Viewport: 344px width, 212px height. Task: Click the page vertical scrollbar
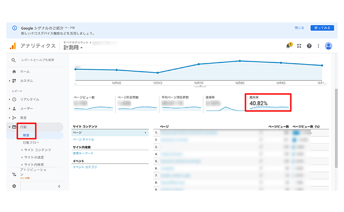[336, 128]
